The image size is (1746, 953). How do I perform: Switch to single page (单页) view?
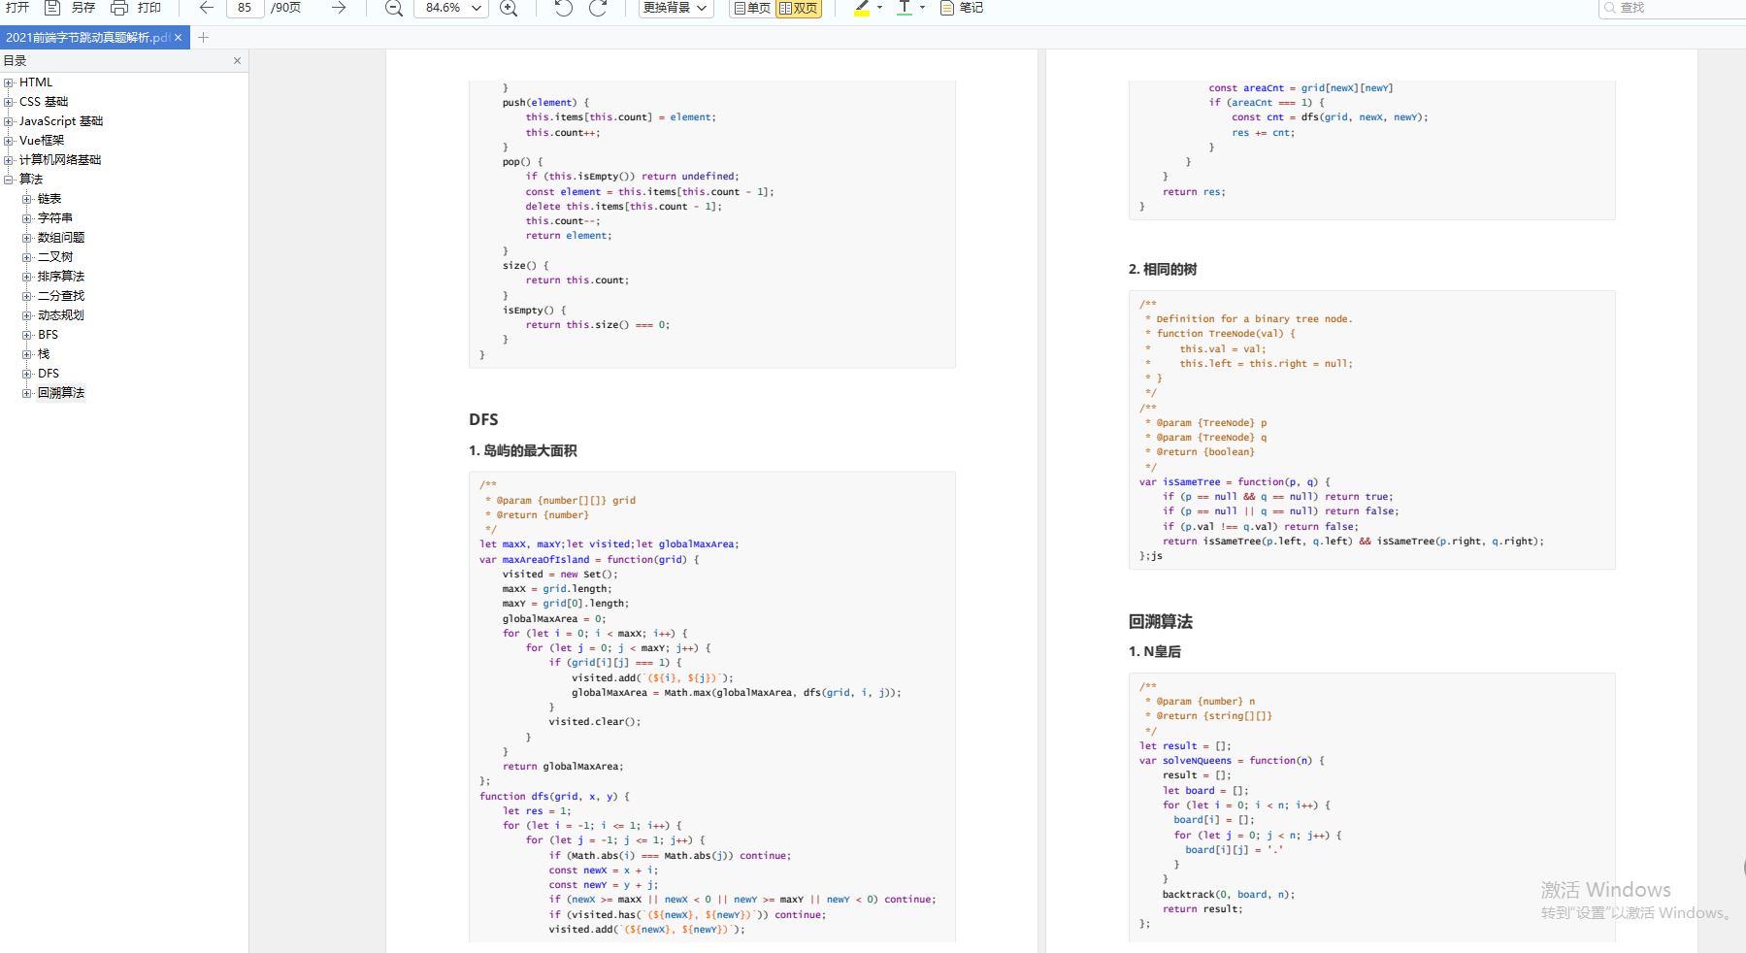(x=752, y=8)
